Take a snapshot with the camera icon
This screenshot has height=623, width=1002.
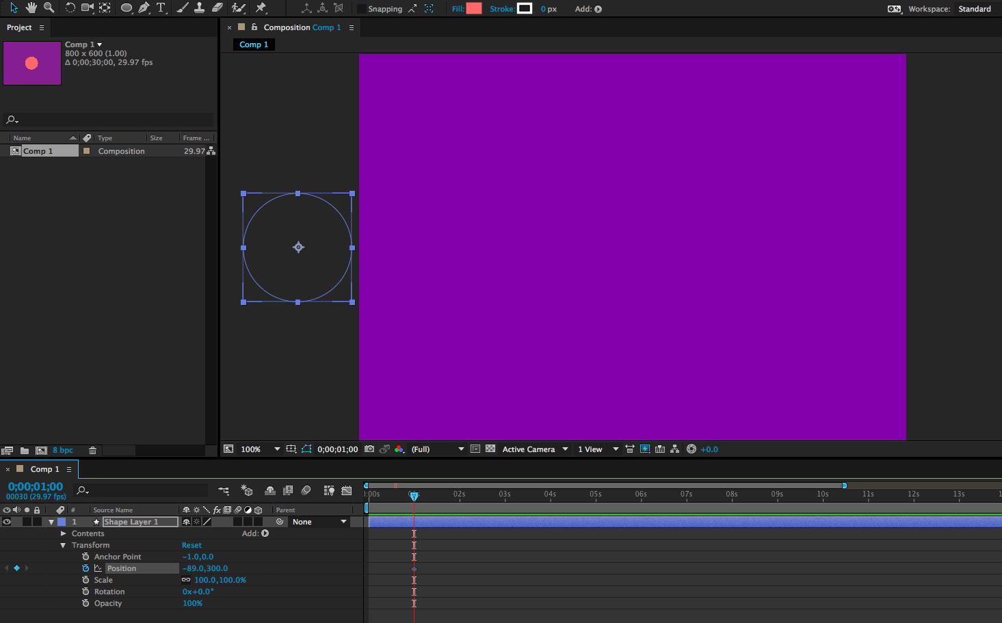pos(369,449)
